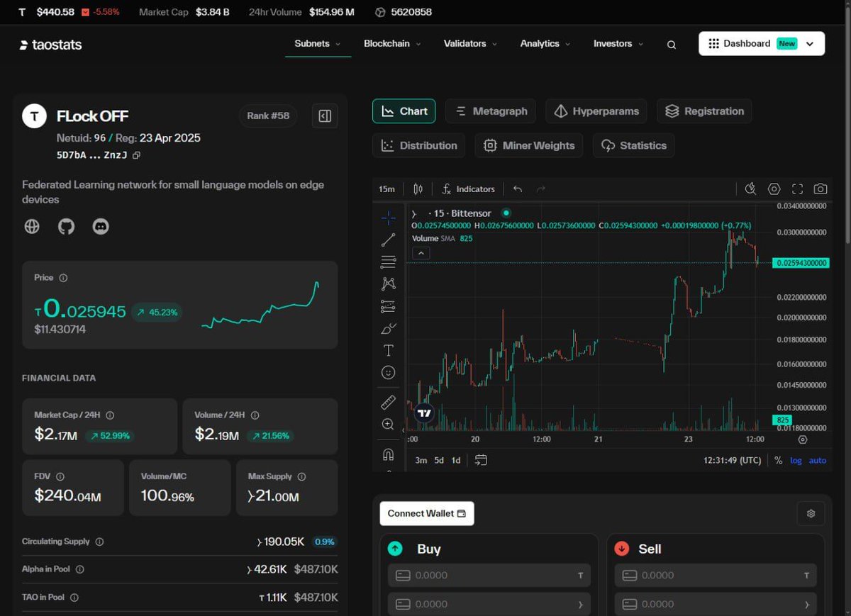Enter fullscreen chart mode

tap(797, 189)
